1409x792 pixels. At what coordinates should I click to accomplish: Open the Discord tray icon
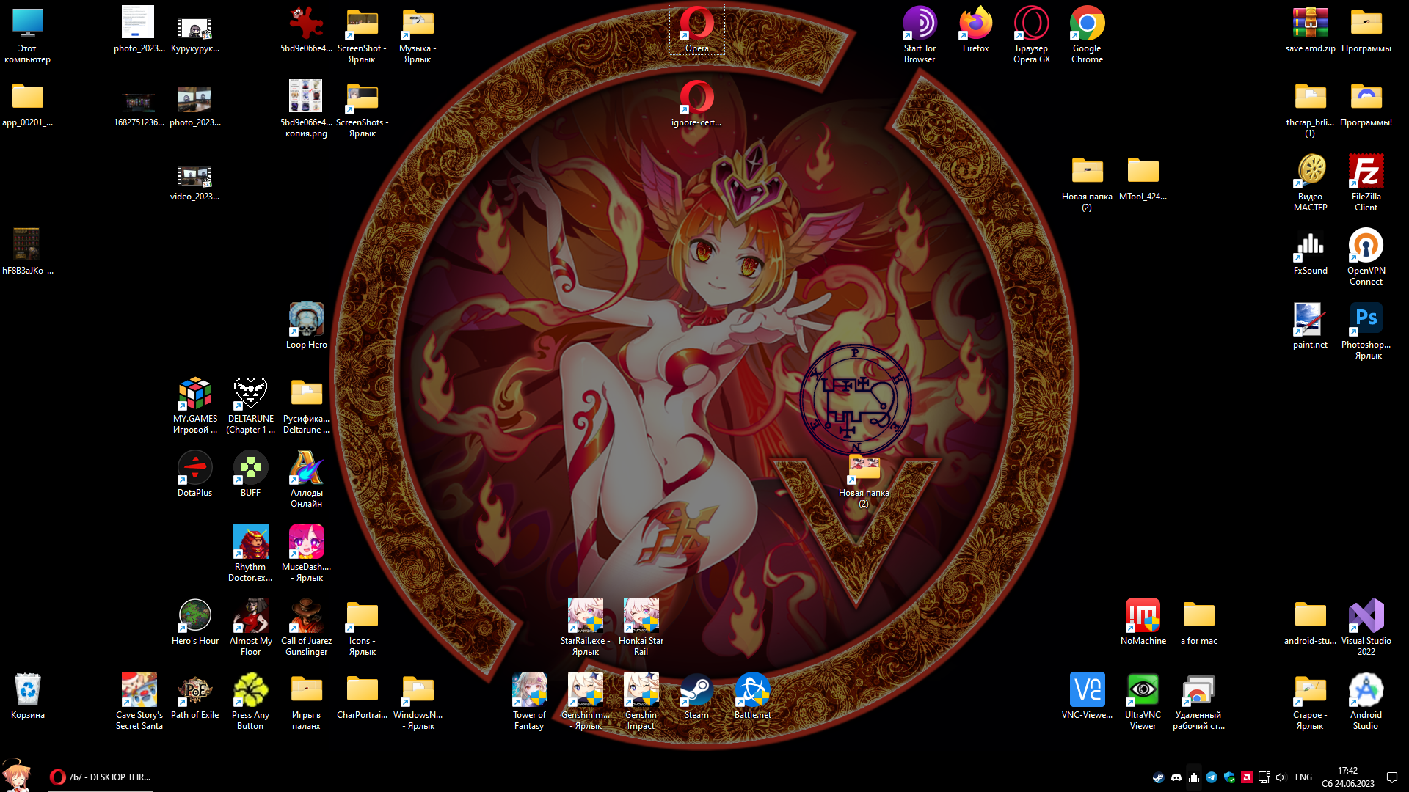pos(1176,777)
